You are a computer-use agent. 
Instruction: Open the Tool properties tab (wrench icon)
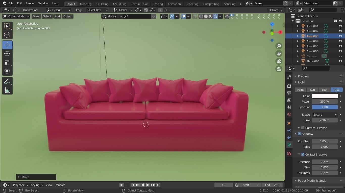(x=289, y=77)
